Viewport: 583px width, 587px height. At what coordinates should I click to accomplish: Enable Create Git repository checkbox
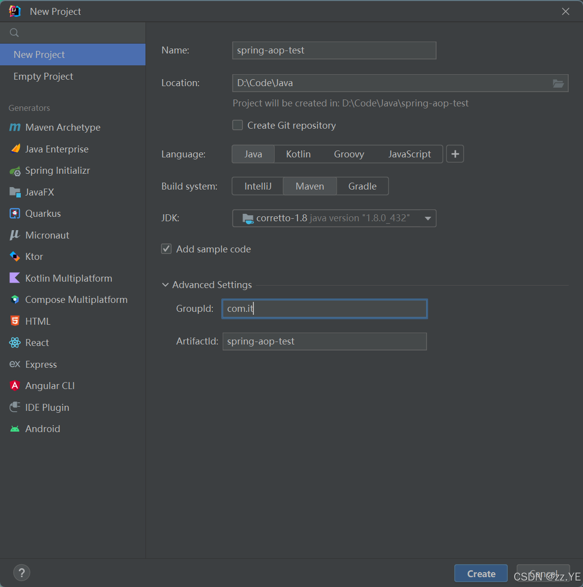(238, 125)
